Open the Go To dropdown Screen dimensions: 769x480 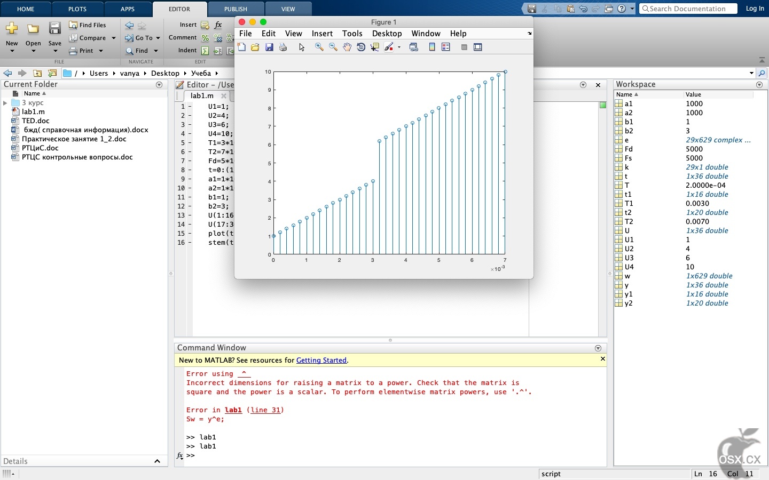158,38
